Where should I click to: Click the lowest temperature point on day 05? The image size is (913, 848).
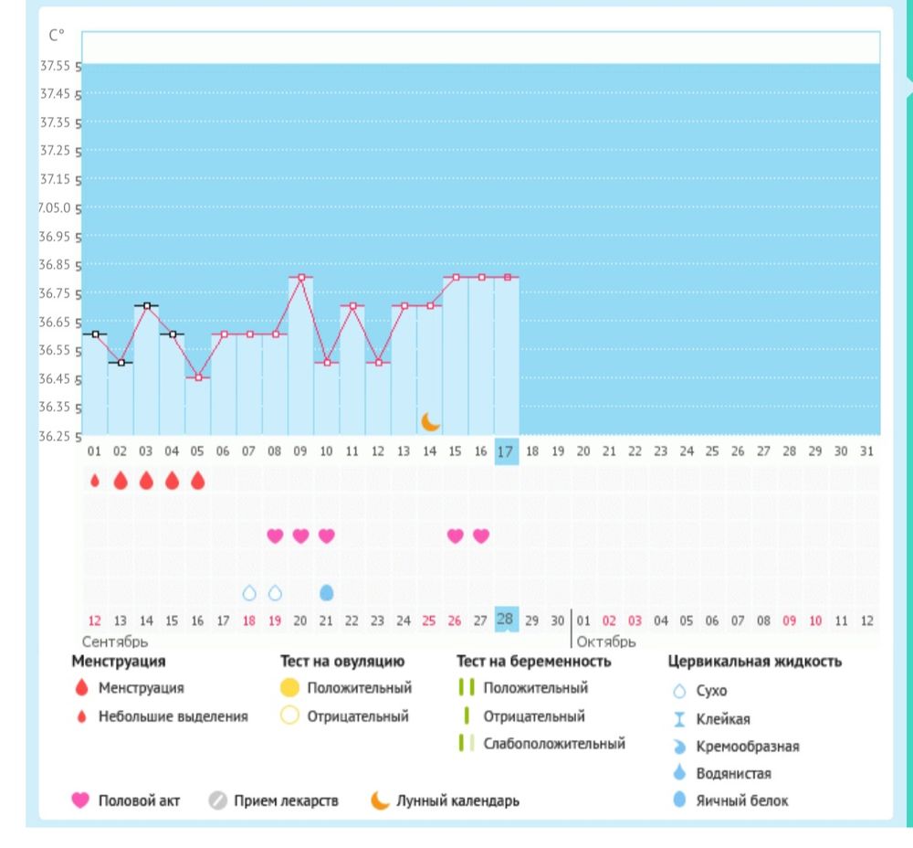pyautogui.click(x=198, y=377)
